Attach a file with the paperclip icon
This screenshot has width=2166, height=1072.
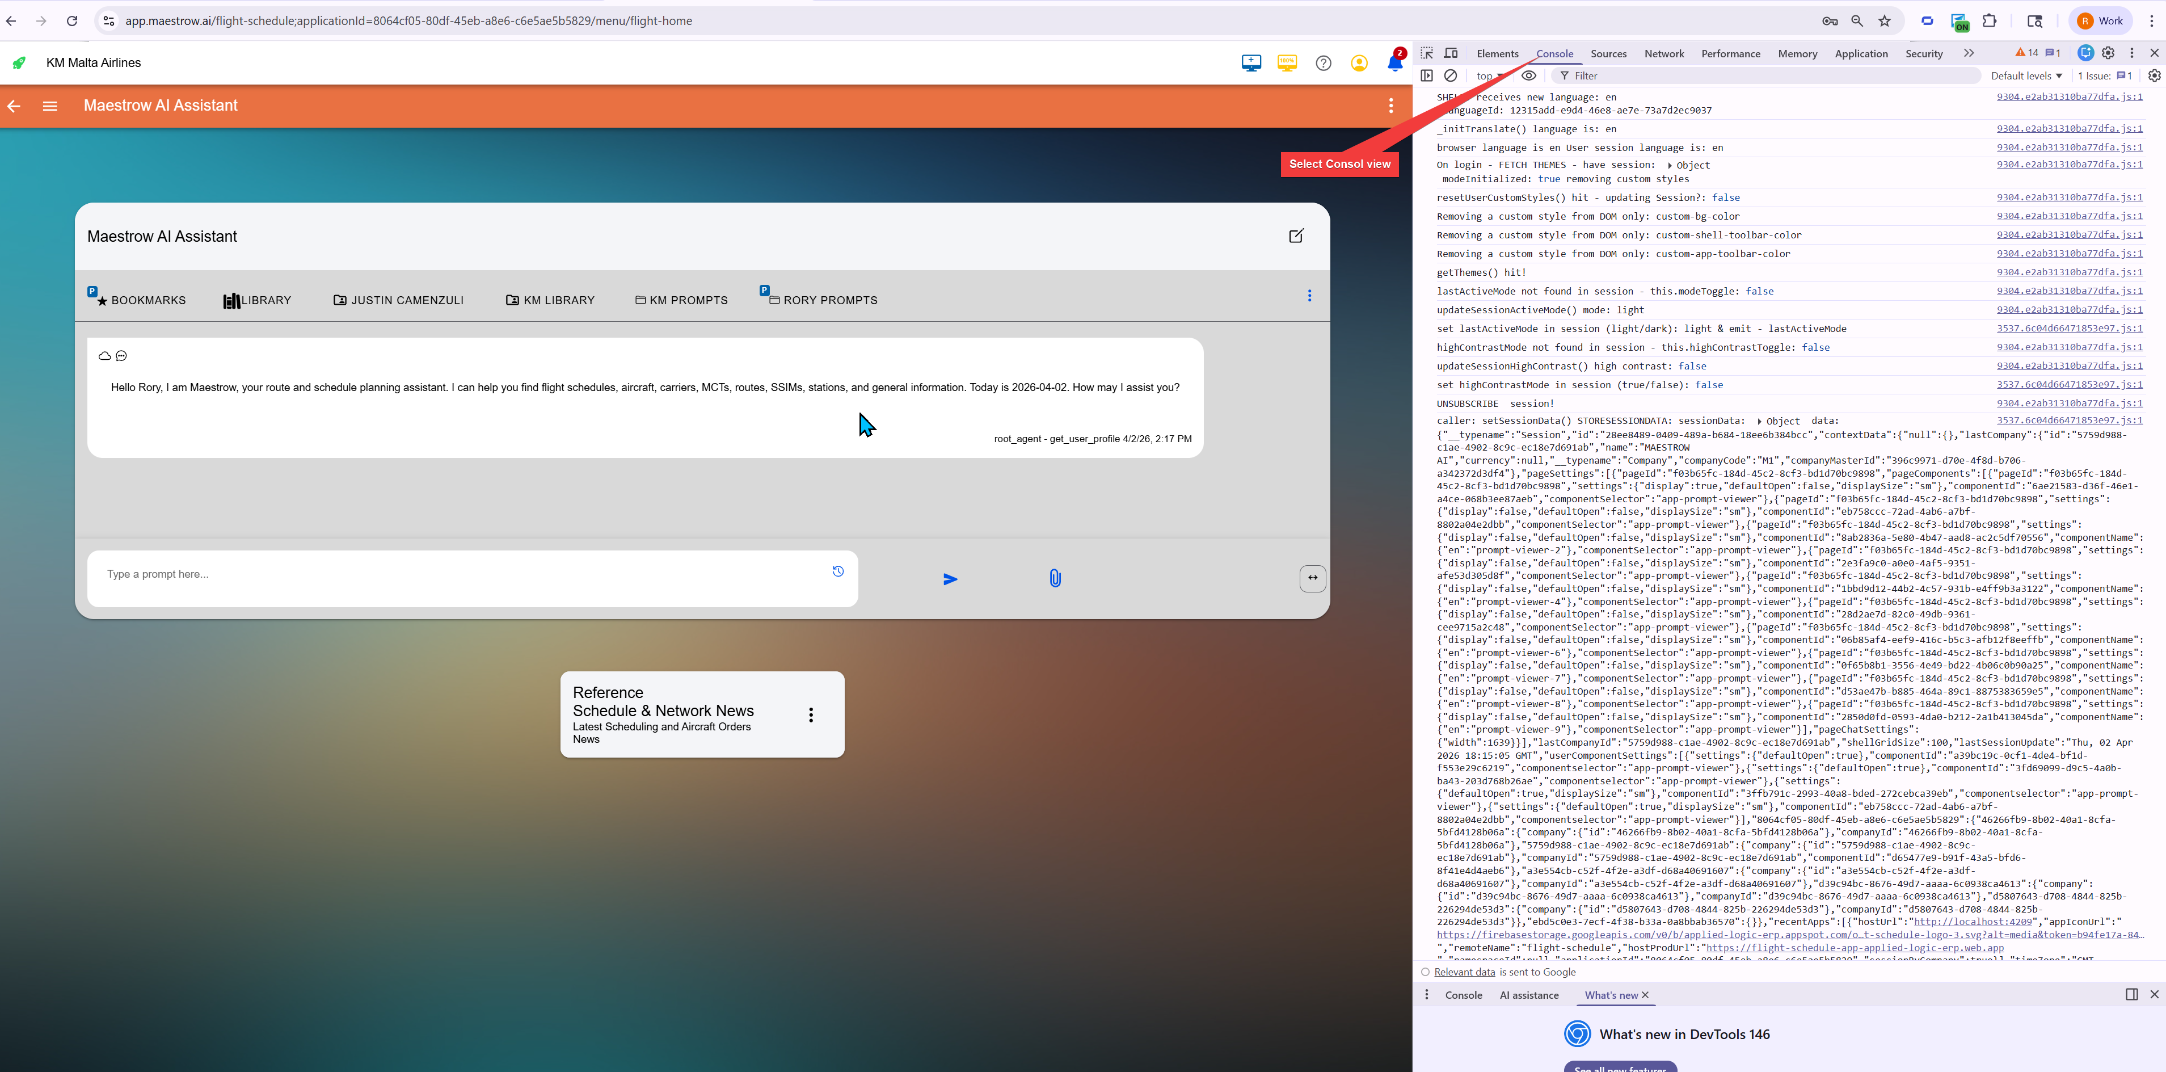(x=1055, y=578)
